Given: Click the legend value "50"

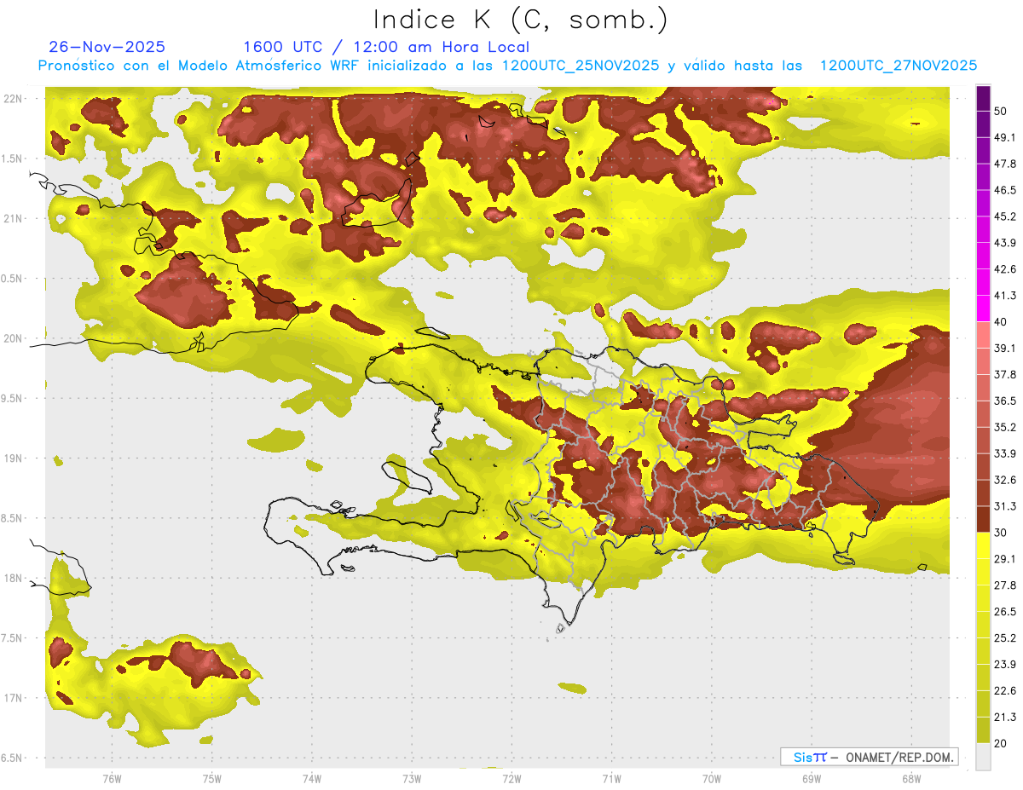Looking at the screenshot, I should click(x=1002, y=111).
